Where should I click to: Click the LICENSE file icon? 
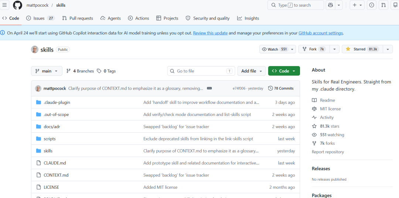[39, 187]
